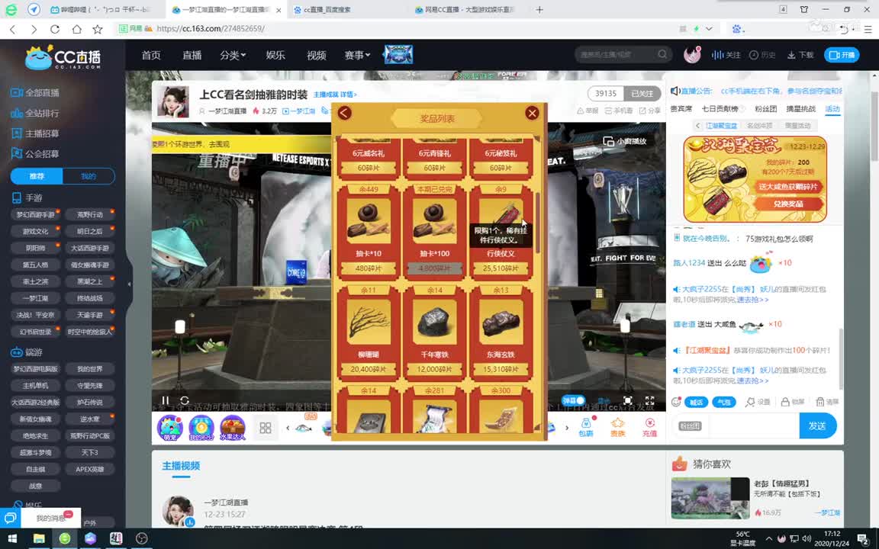This screenshot has height=549, width=879.
Task: Click the search field in the CC header
Action: point(616,54)
